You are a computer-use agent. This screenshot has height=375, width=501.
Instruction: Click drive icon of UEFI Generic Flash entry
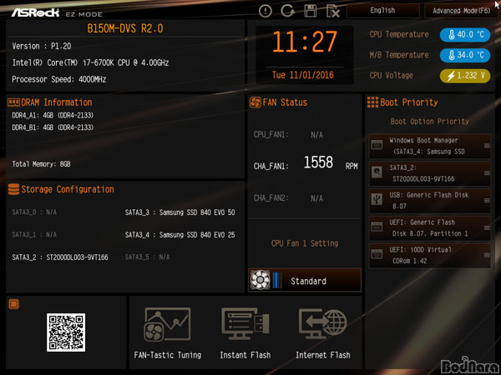(377, 227)
